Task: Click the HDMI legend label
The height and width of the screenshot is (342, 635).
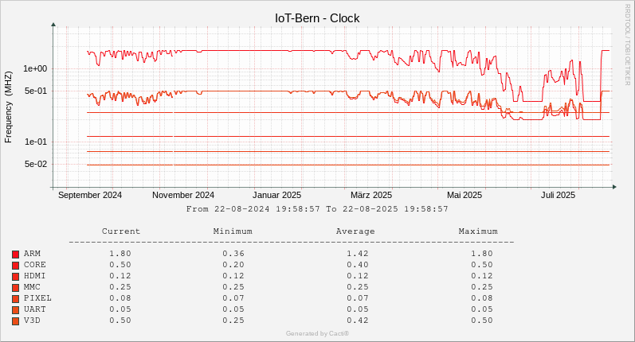Action: click(35, 276)
